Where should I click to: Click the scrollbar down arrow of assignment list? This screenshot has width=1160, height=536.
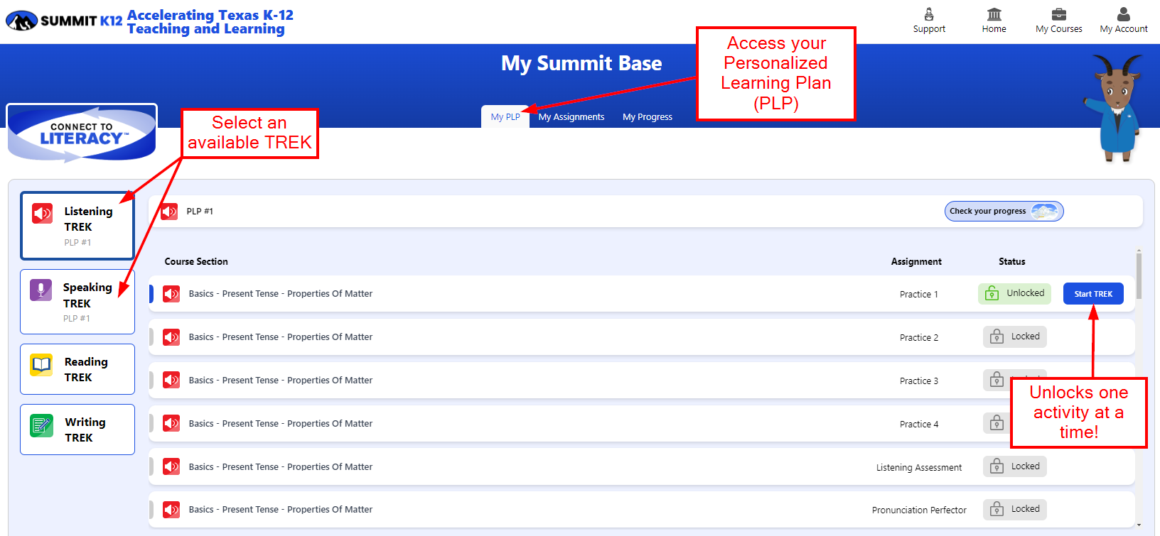pyautogui.click(x=1139, y=525)
